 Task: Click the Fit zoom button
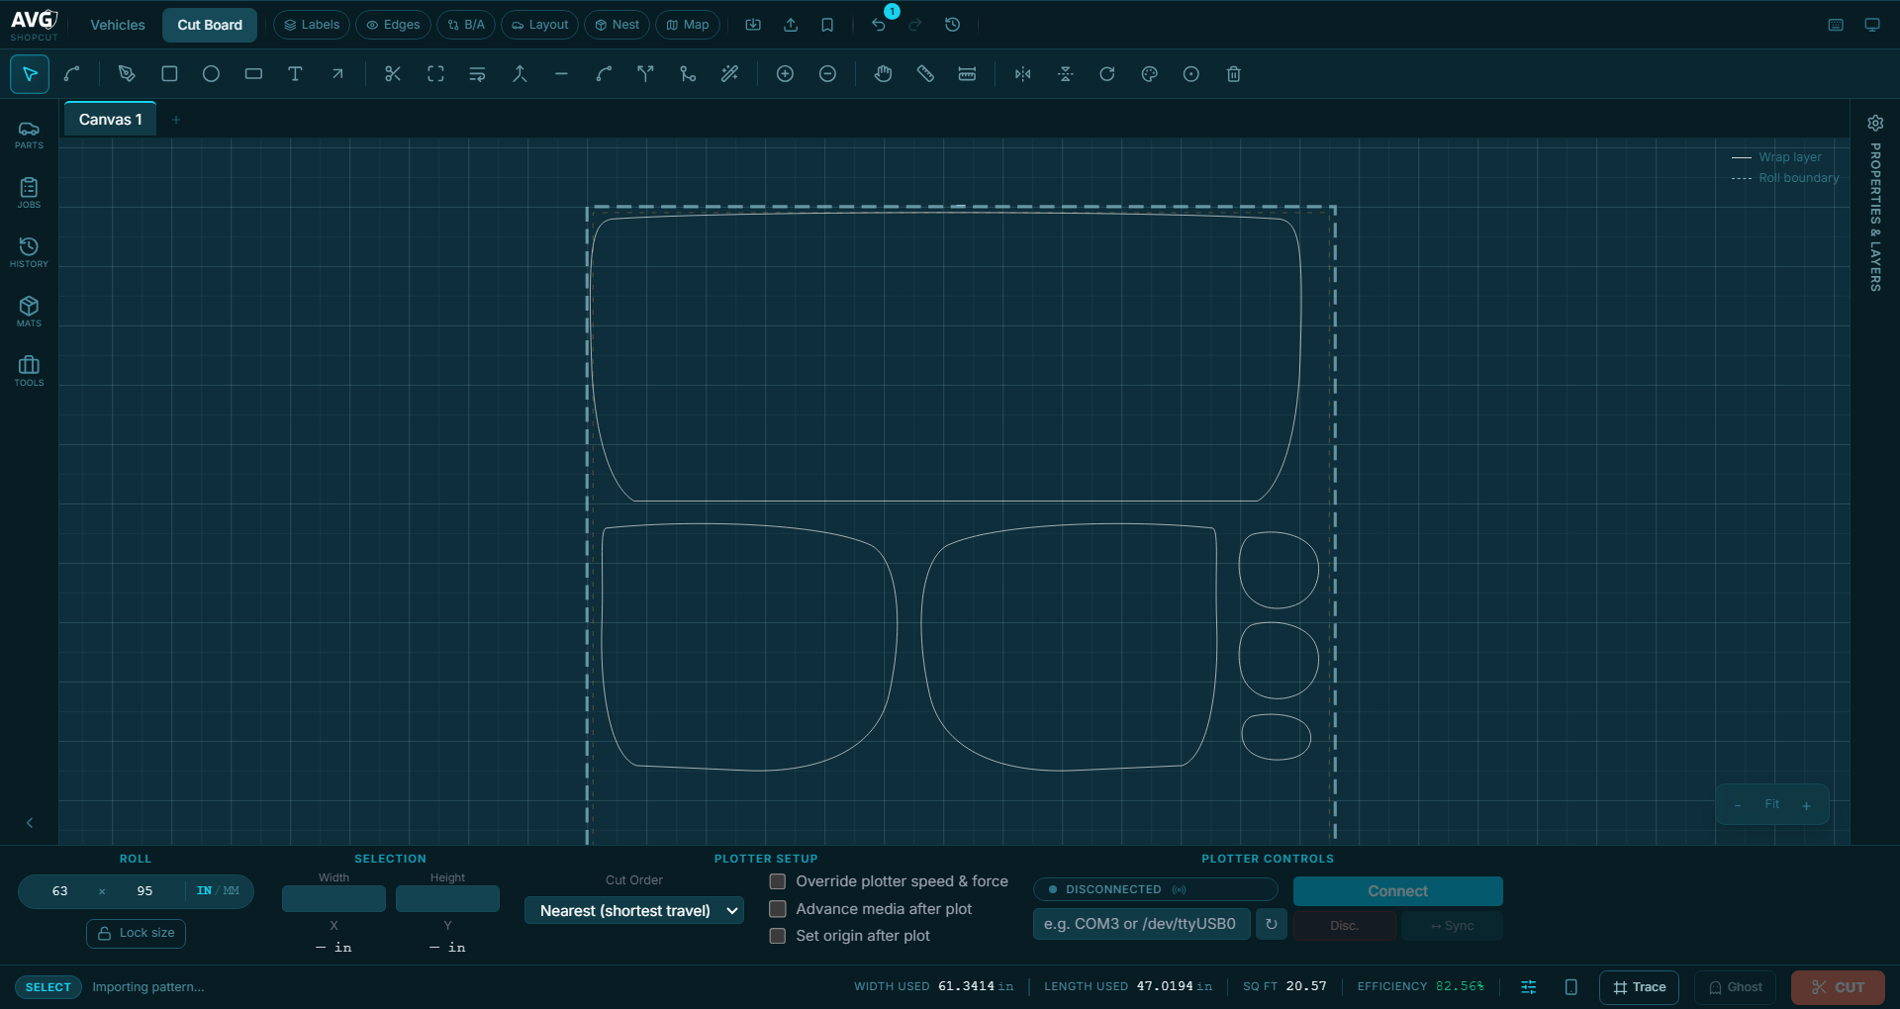click(1771, 804)
